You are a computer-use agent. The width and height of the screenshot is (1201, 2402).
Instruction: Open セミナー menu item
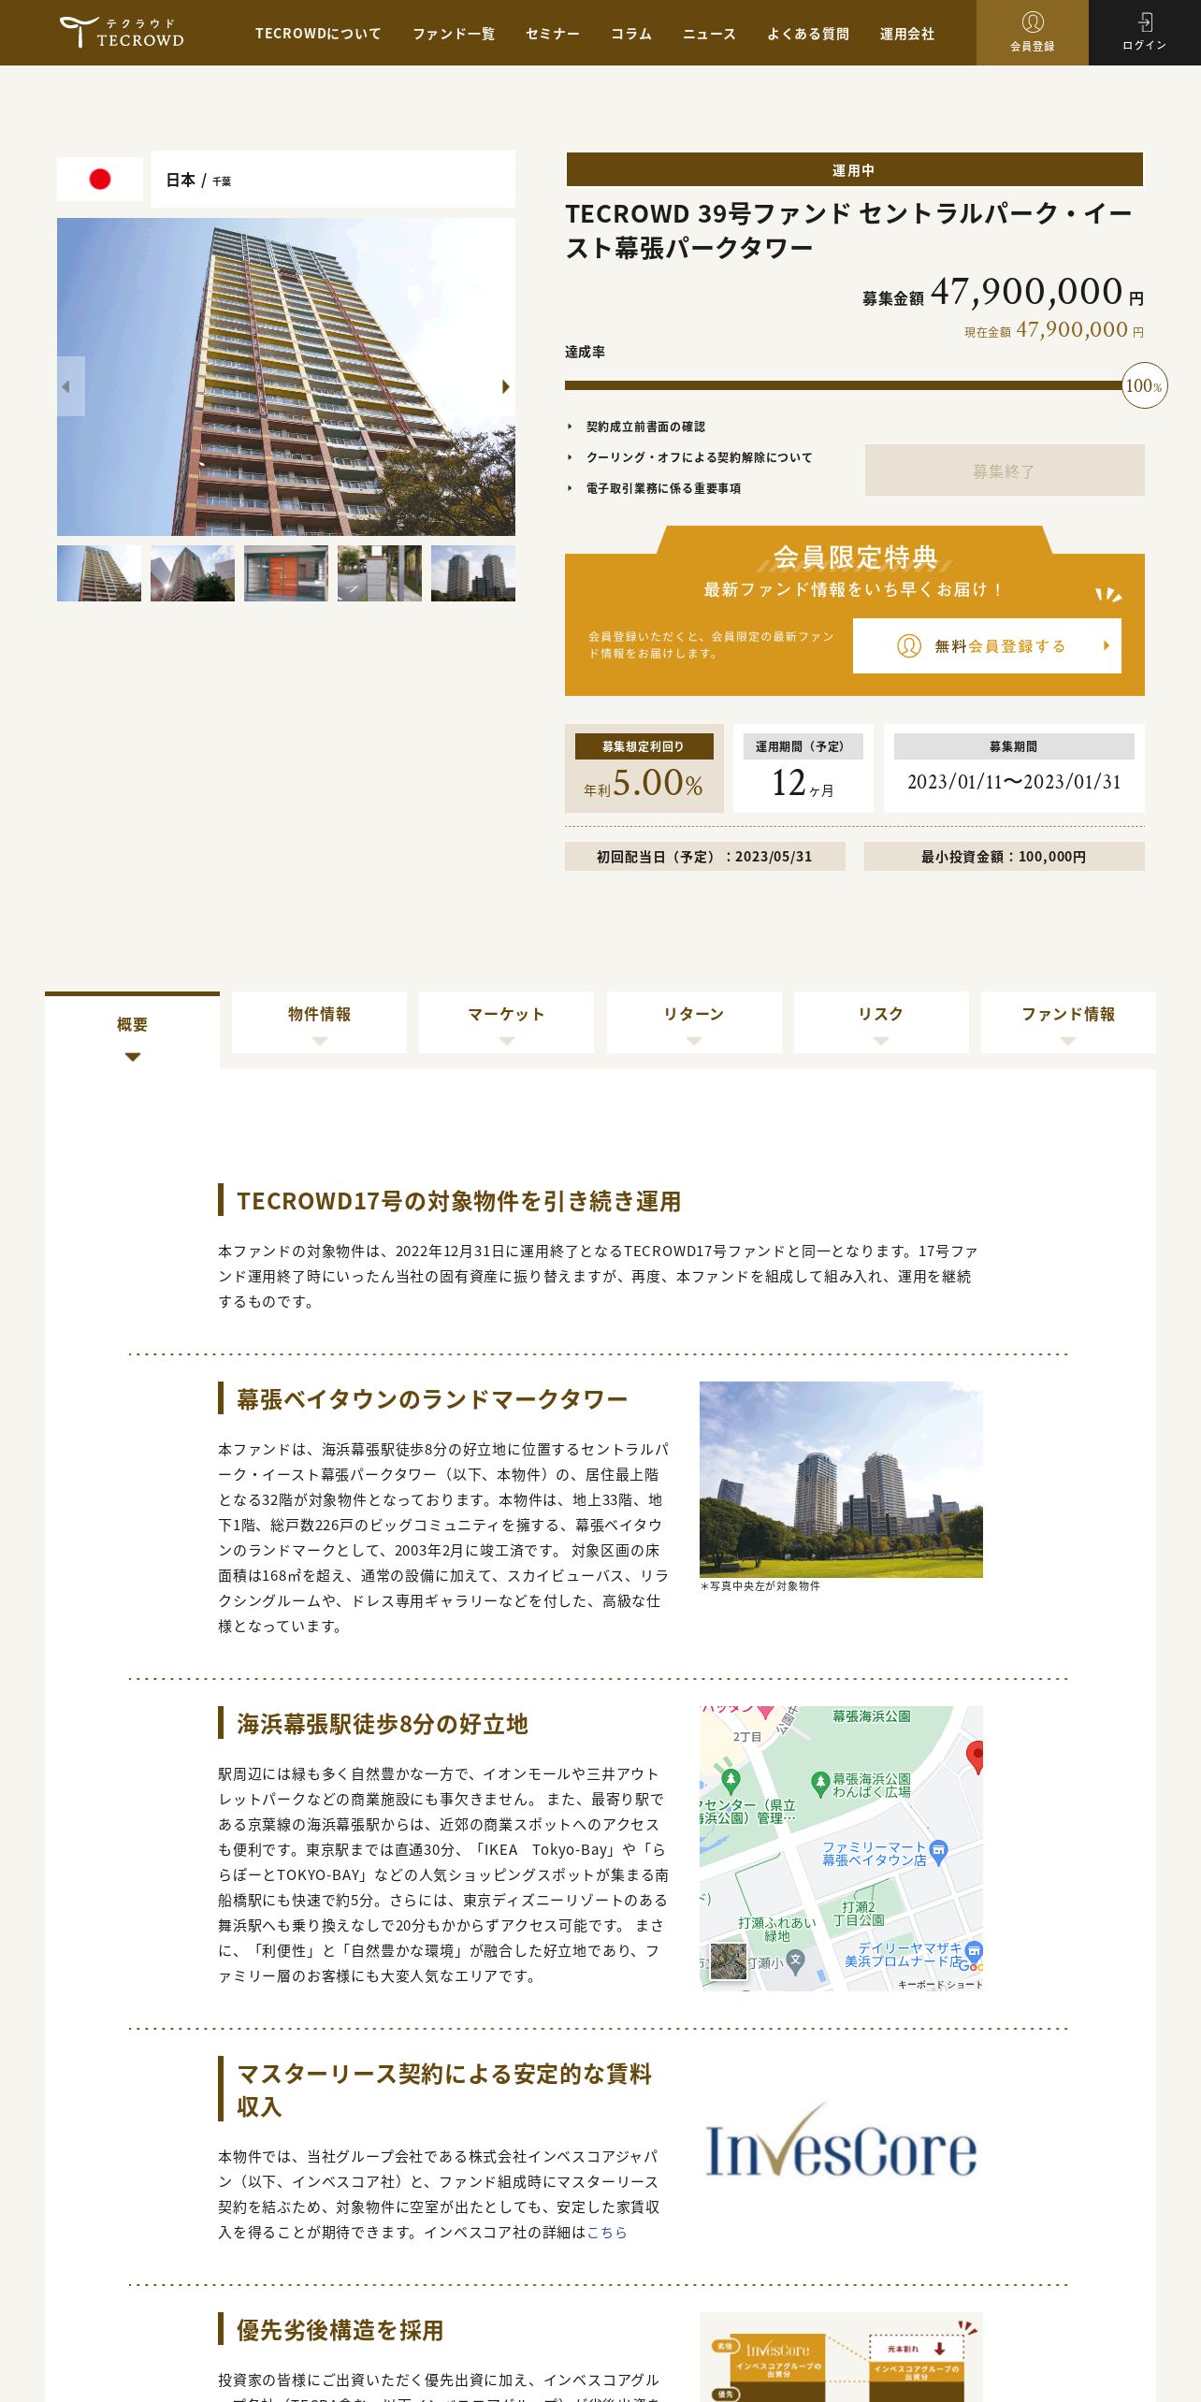553,34
